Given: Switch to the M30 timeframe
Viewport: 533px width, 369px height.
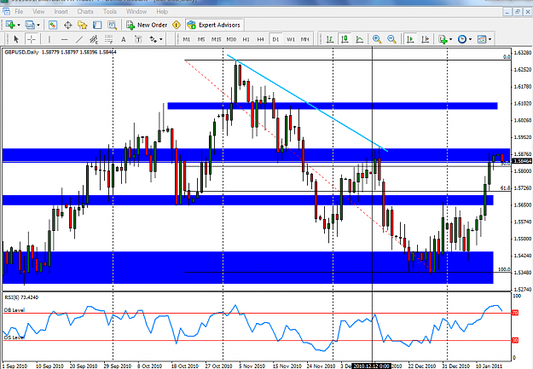Looking at the screenshot, I should tap(231, 39).
